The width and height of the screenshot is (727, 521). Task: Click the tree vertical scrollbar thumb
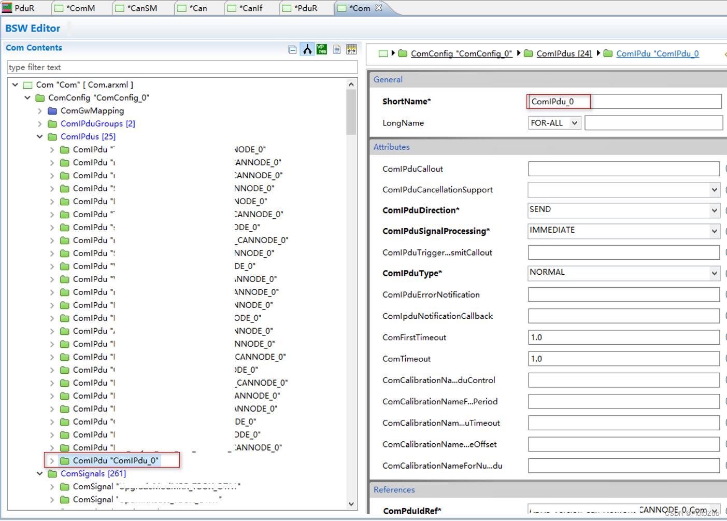(x=351, y=112)
